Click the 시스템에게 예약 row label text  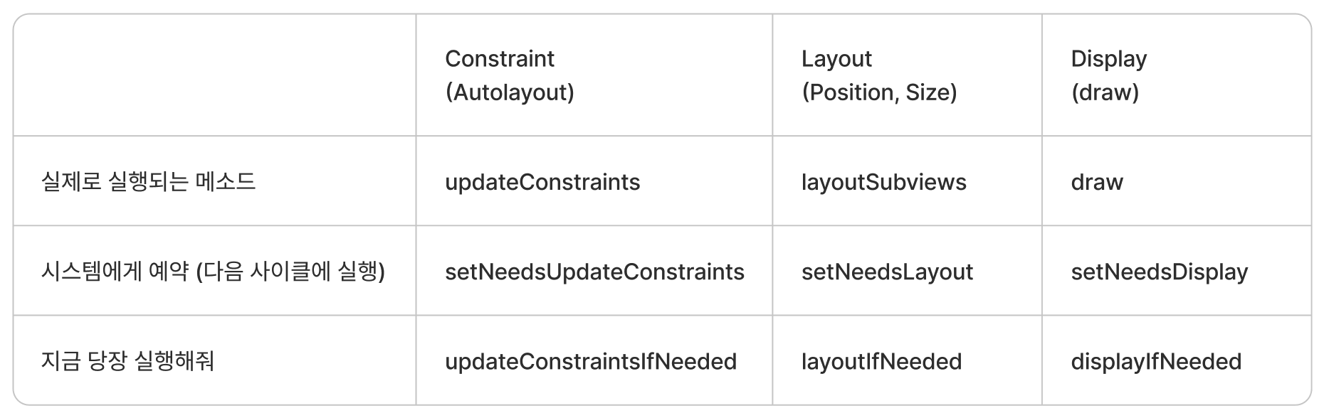115,271
